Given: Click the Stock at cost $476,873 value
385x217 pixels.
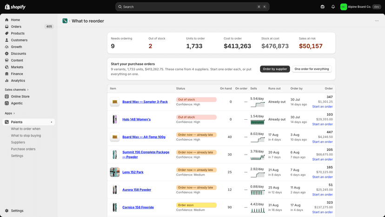Looking at the screenshot, I should 275,46.
